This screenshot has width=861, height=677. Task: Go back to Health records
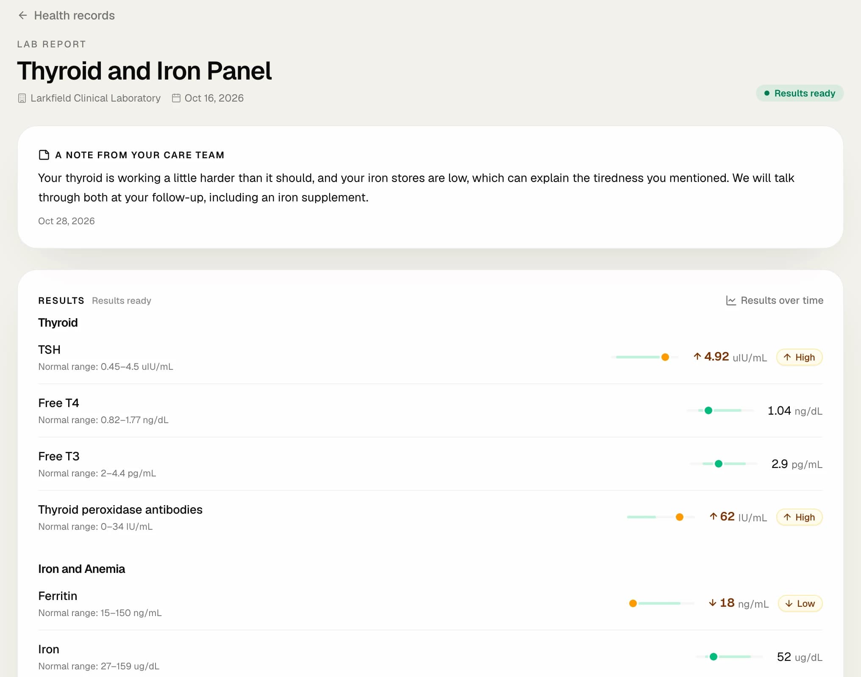67,16
